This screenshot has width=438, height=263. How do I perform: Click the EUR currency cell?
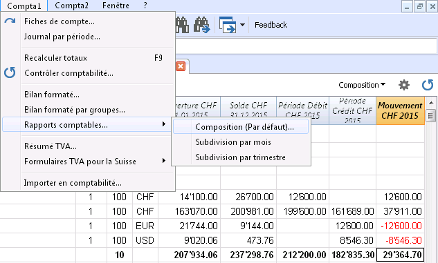pos(145,226)
